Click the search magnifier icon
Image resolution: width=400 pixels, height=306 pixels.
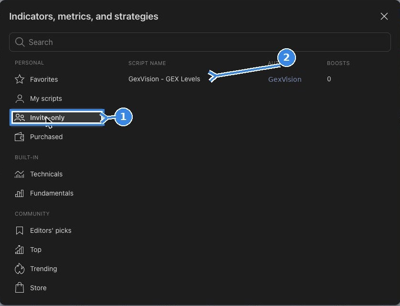[x=20, y=42]
